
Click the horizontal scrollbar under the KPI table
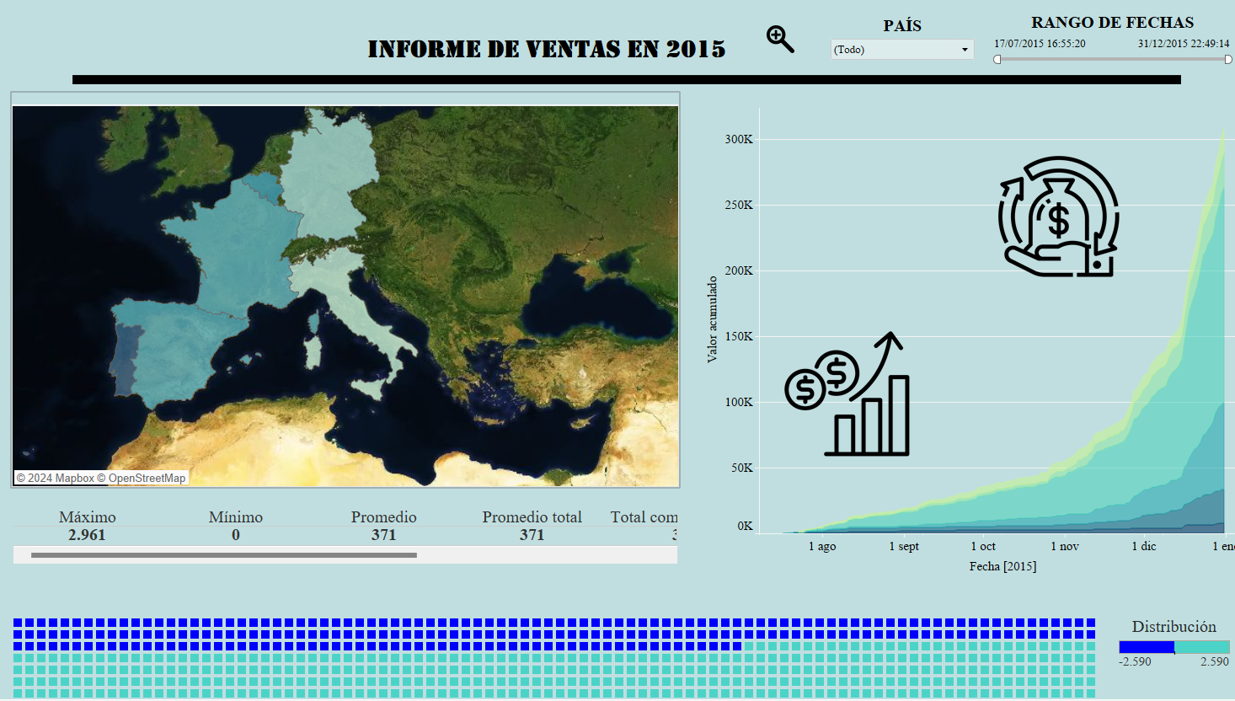pyautogui.click(x=223, y=554)
